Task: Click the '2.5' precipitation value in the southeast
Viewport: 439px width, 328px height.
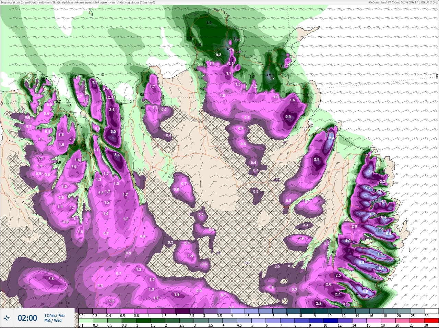Action: point(338,275)
